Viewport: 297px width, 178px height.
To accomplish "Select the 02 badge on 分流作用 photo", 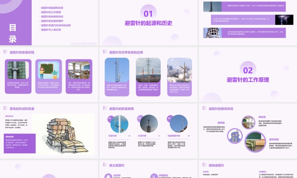I will pos(139,118).
